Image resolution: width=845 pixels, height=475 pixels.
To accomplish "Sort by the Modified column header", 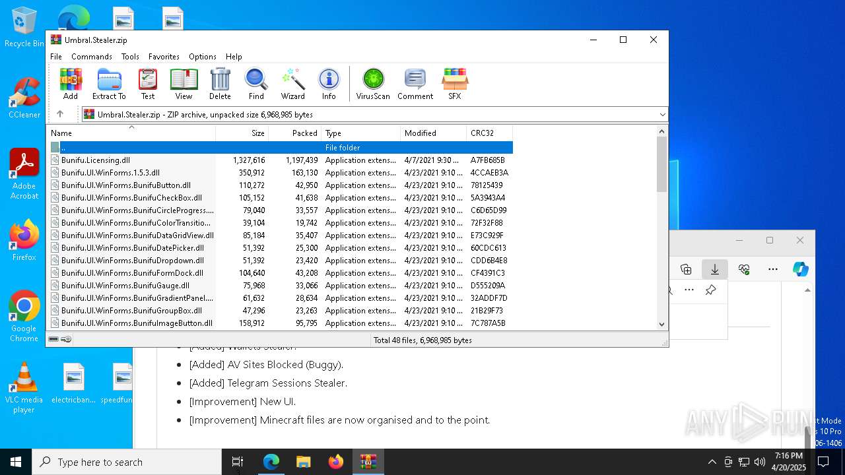I will 433,133.
